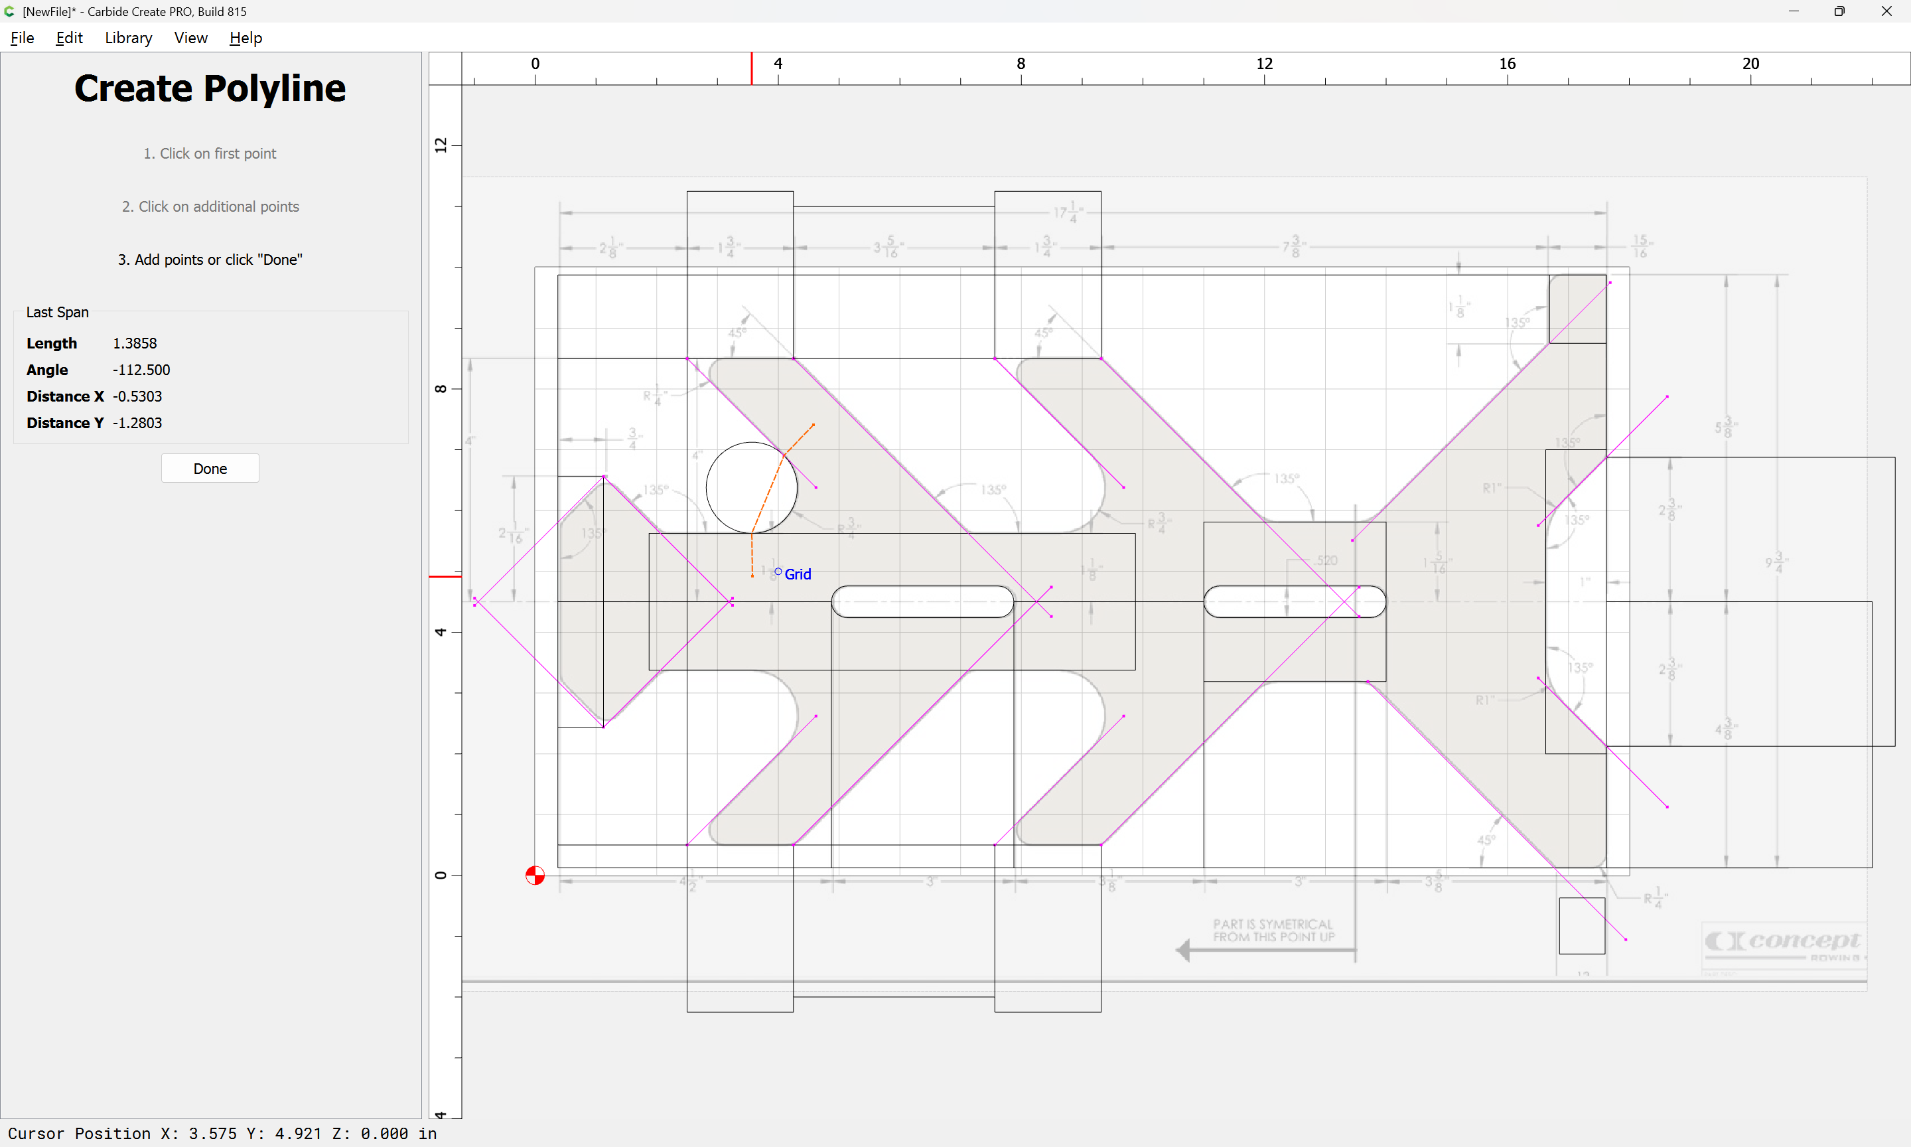Close the Carbide Create window
Viewport: 1911px width, 1147px height.
pos(1886,11)
